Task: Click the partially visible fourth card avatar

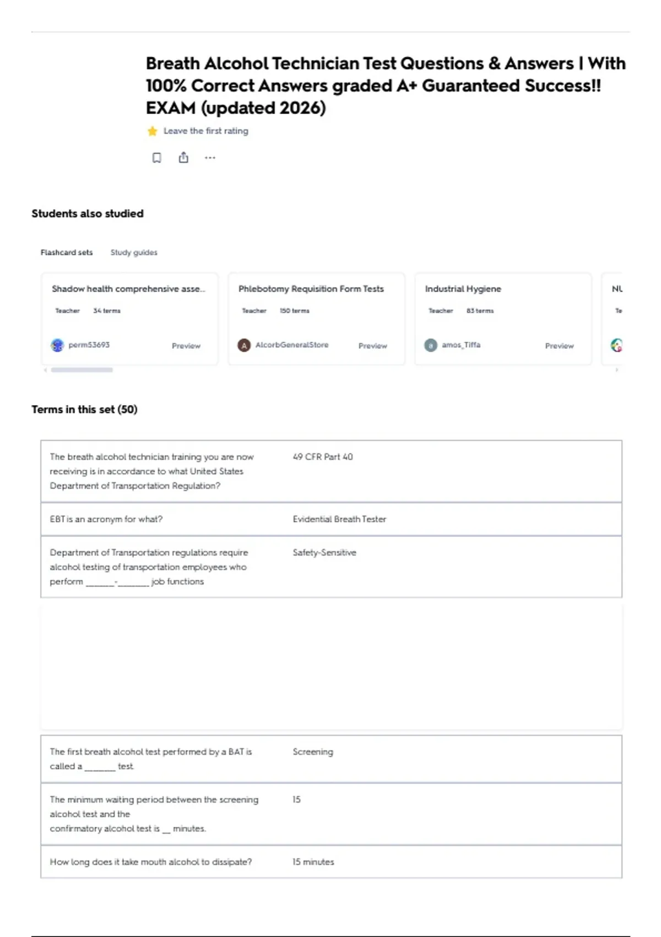Action: tap(617, 345)
